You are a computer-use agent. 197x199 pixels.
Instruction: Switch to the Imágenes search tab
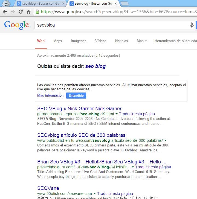point(79,41)
